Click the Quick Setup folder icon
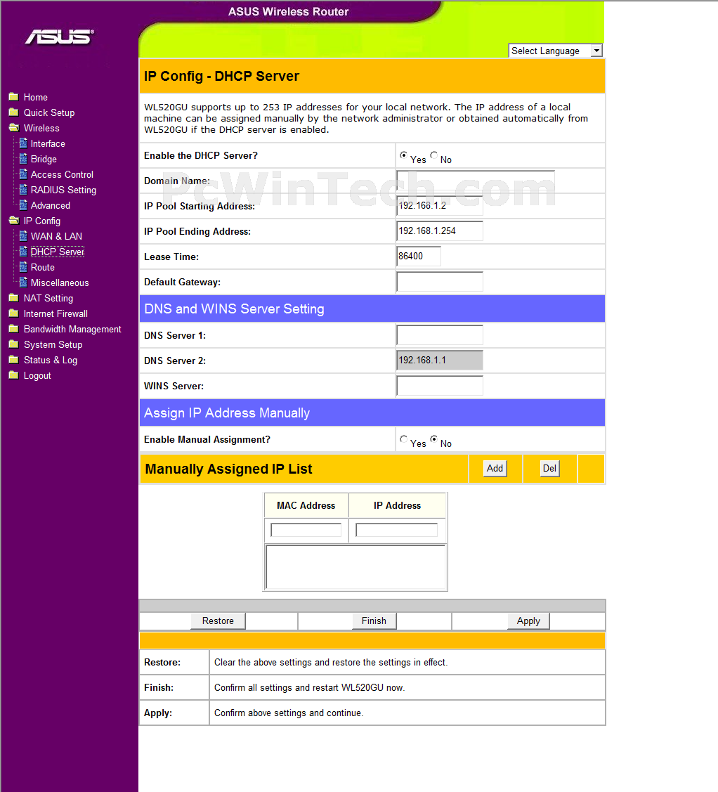The image size is (718, 792). click(x=13, y=112)
